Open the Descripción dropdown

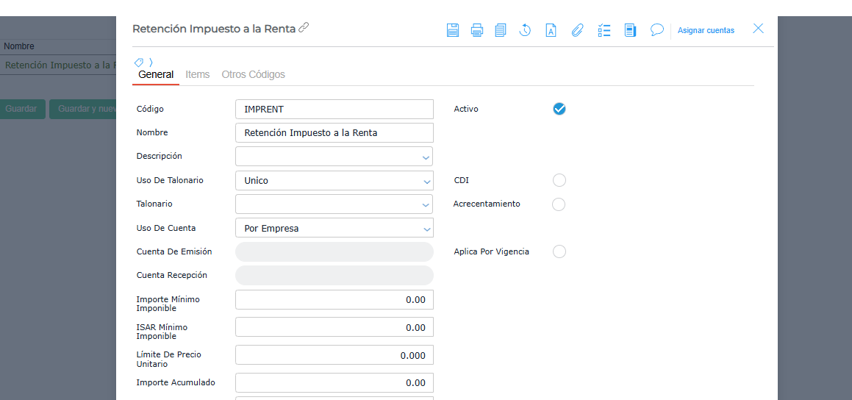tap(426, 157)
